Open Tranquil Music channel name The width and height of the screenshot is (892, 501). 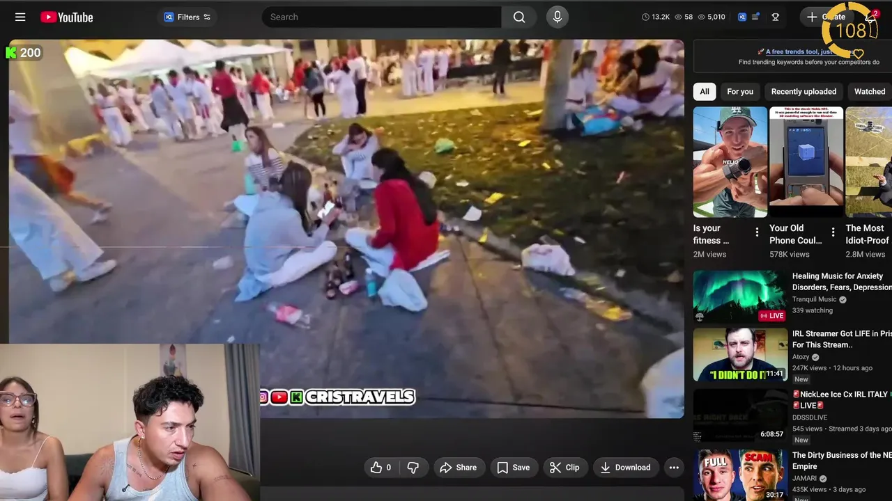815,299
